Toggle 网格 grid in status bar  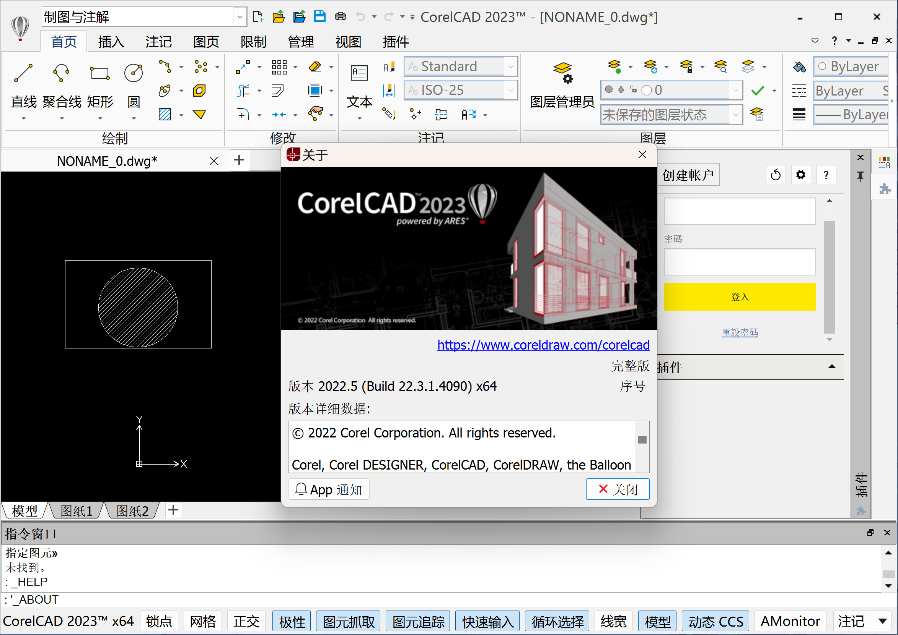click(203, 621)
